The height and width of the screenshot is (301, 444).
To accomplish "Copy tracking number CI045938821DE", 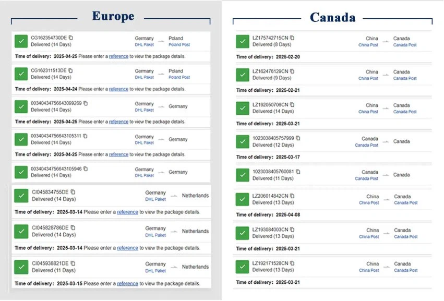I will click(x=73, y=263).
